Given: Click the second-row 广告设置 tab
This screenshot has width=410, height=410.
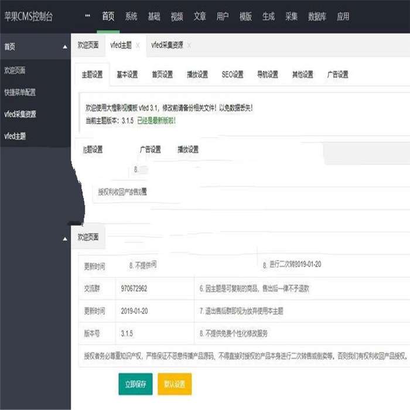Looking at the screenshot, I should click(x=151, y=149).
